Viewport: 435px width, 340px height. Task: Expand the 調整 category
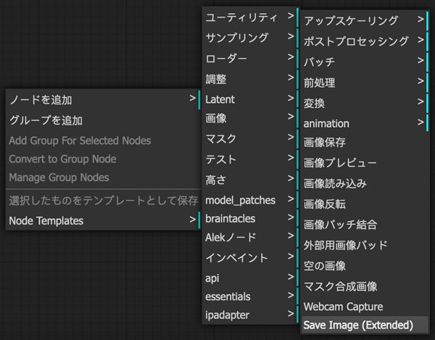(x=251, y=79)
